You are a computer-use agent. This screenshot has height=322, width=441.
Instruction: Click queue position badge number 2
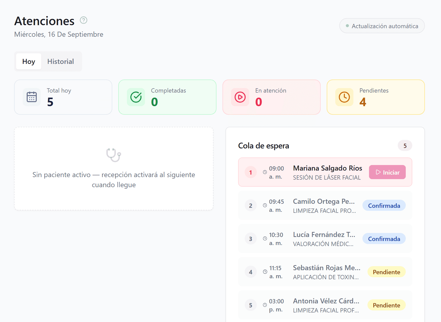[x=251, y=206]
